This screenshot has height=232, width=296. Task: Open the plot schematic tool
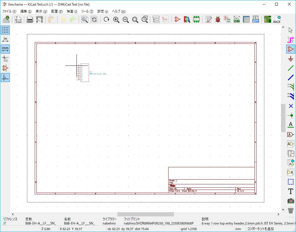pyautogui.click(x=40, y=19)
